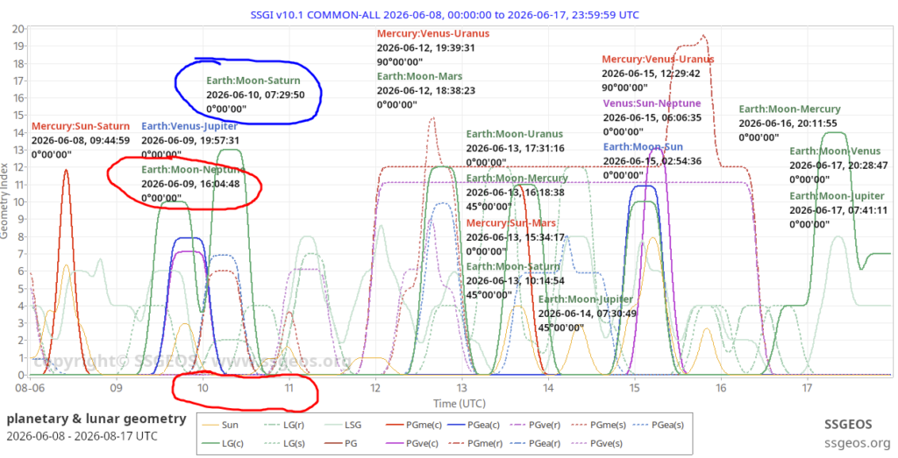Click the Earth:Moon-Venus annotation label
Image resolution: width=898 pixels, height=458 pixels.
point(835,151)
